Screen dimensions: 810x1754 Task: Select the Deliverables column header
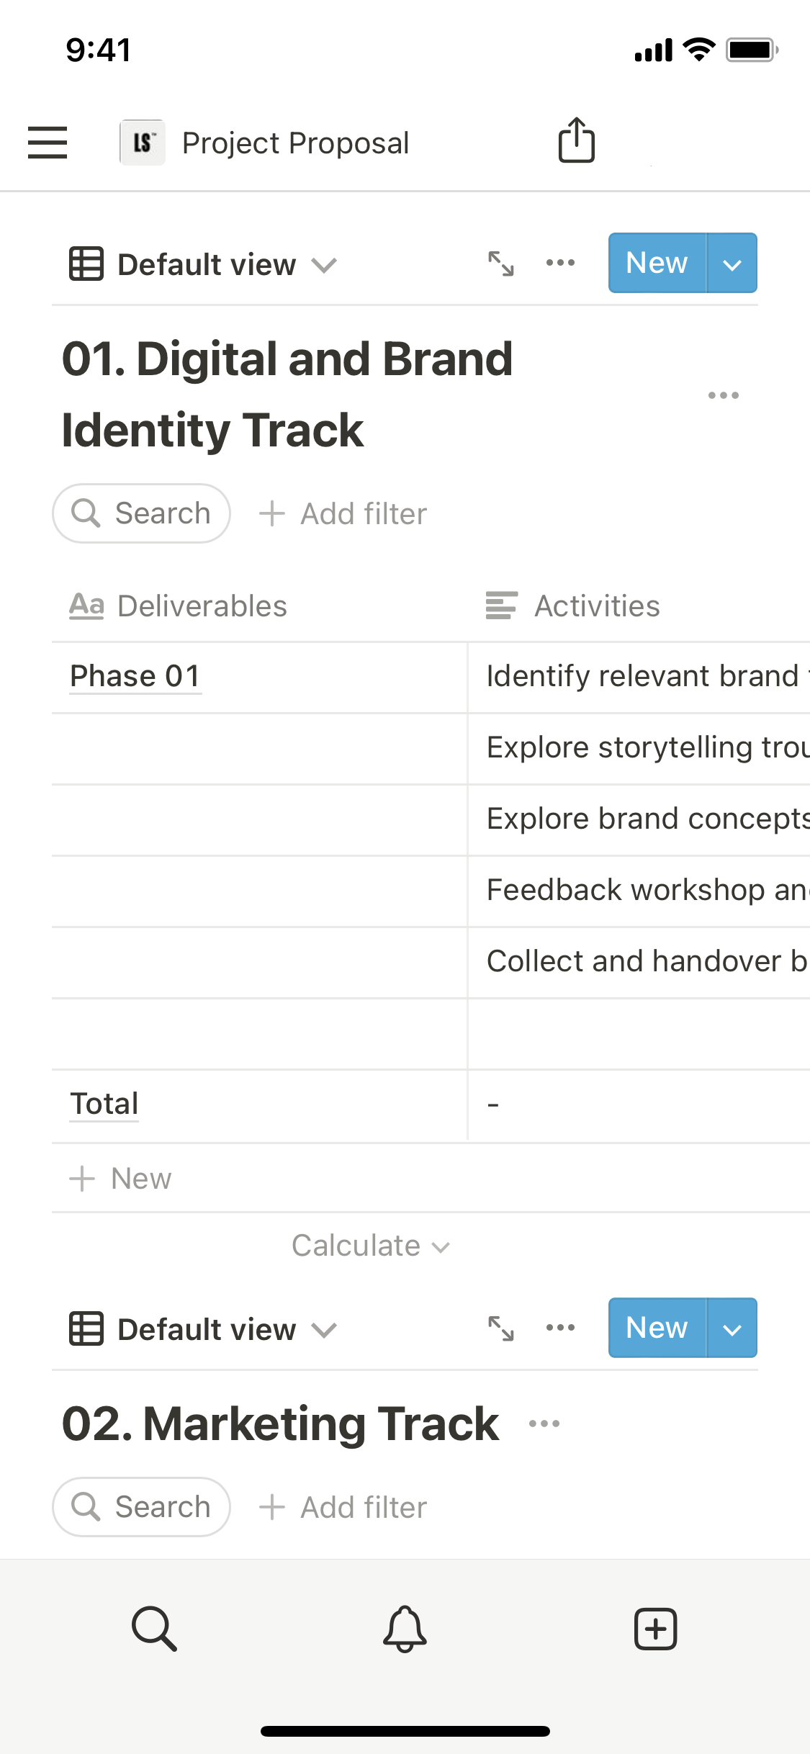[179, 606]
